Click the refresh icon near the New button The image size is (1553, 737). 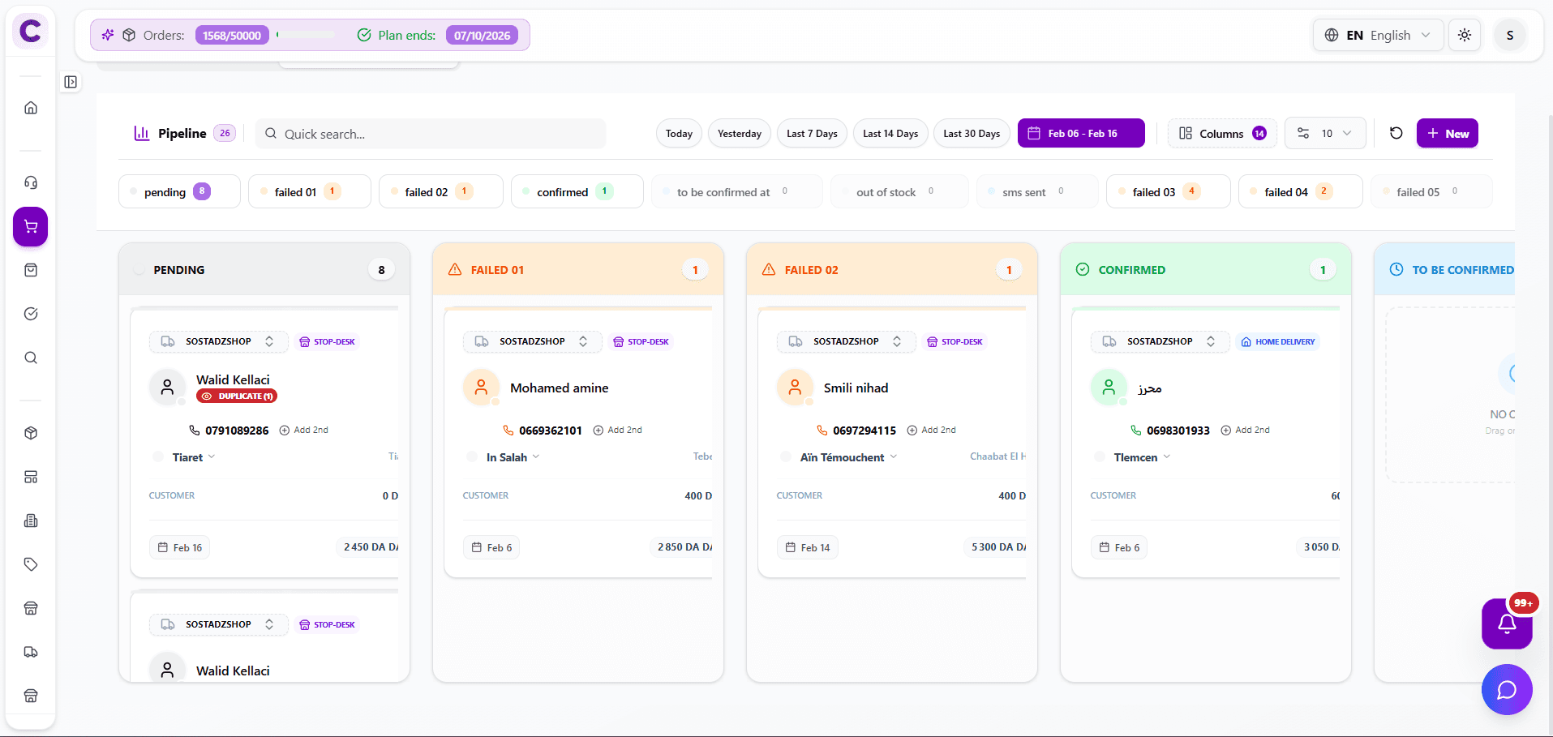pos(1396,133)
